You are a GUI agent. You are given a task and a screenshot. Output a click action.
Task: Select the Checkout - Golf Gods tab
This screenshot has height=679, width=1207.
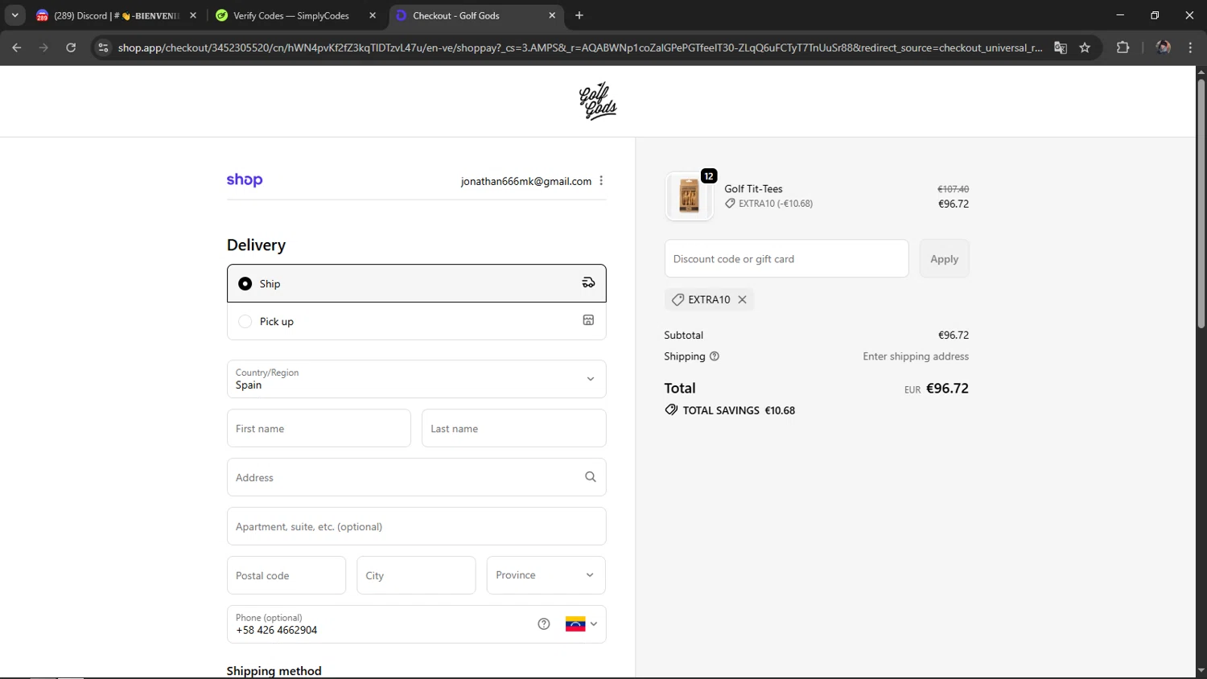[x=475, y=15]
